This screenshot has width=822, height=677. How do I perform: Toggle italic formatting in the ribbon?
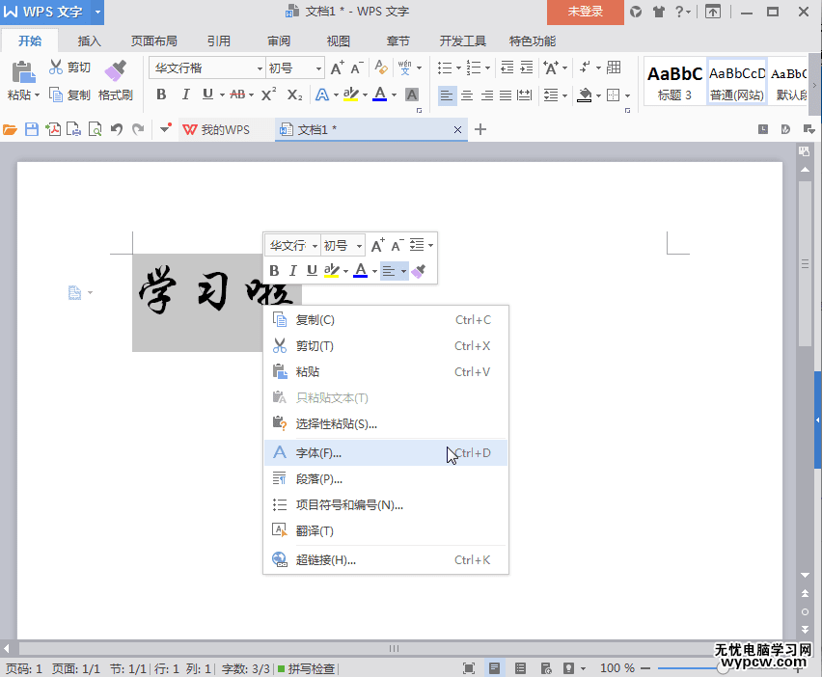184,95
